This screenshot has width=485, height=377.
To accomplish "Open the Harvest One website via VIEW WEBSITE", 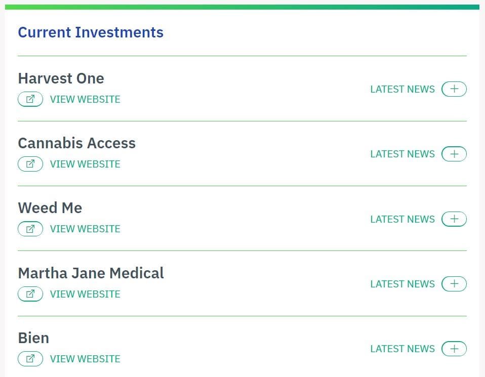I will pos(85,99).
